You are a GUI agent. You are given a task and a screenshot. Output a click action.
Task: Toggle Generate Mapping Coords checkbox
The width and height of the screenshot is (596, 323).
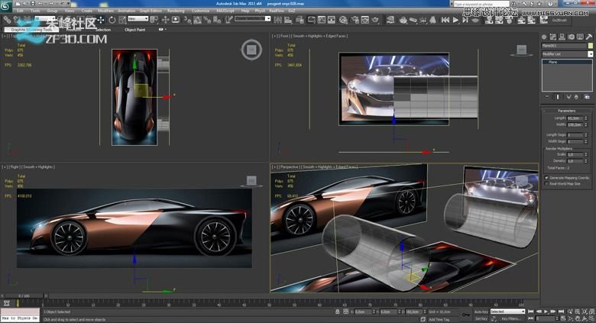tap(546, 177)
